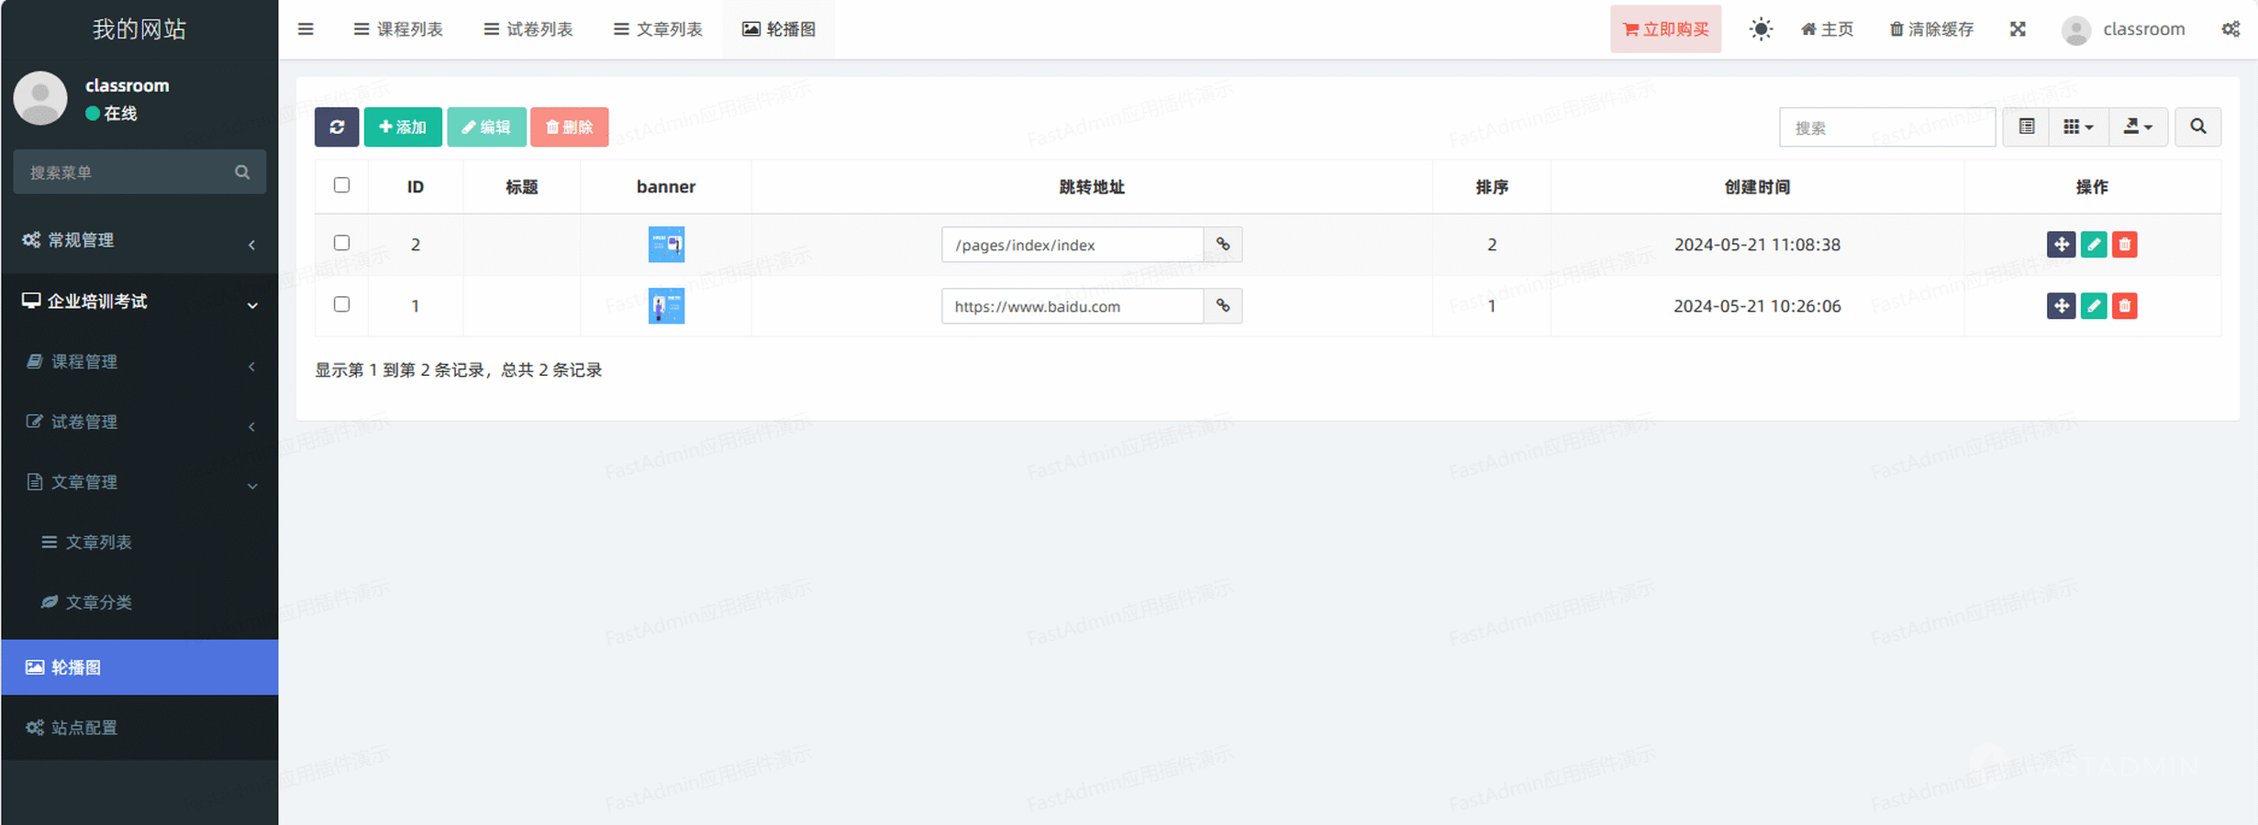Switch theme with the sun icon
Viewport: 2258px width, 825px height.
click(x=1760, y=29)
